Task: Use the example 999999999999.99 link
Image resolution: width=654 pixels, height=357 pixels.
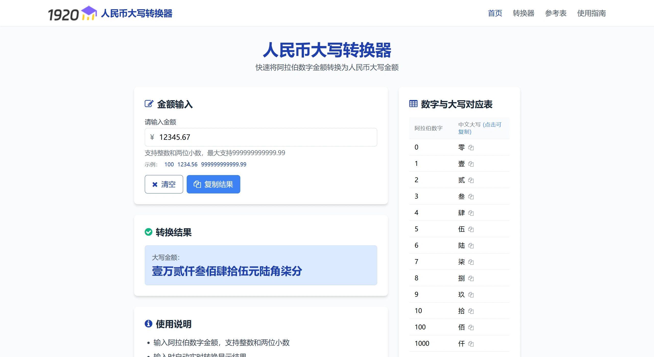Action: [223, 164]
